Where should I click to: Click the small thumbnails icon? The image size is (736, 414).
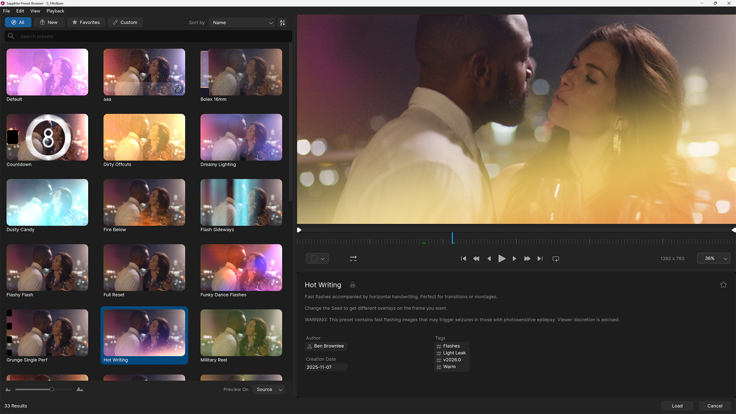click(x=8, y=389)
